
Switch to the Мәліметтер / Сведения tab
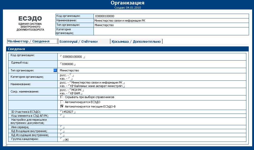point(32,41)
